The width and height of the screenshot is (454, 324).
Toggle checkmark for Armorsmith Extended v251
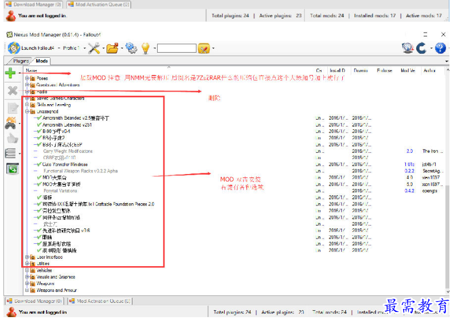(39, 125)
